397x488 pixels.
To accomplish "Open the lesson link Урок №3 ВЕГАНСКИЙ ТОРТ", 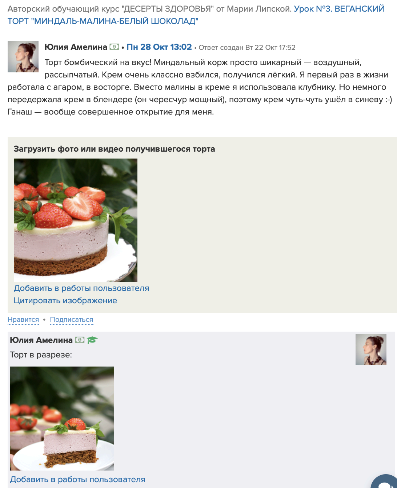I will click(196, 15).
